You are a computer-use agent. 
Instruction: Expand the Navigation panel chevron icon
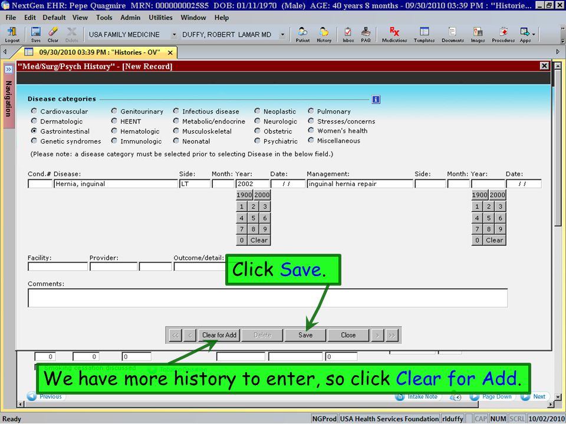tap(8, 69)
